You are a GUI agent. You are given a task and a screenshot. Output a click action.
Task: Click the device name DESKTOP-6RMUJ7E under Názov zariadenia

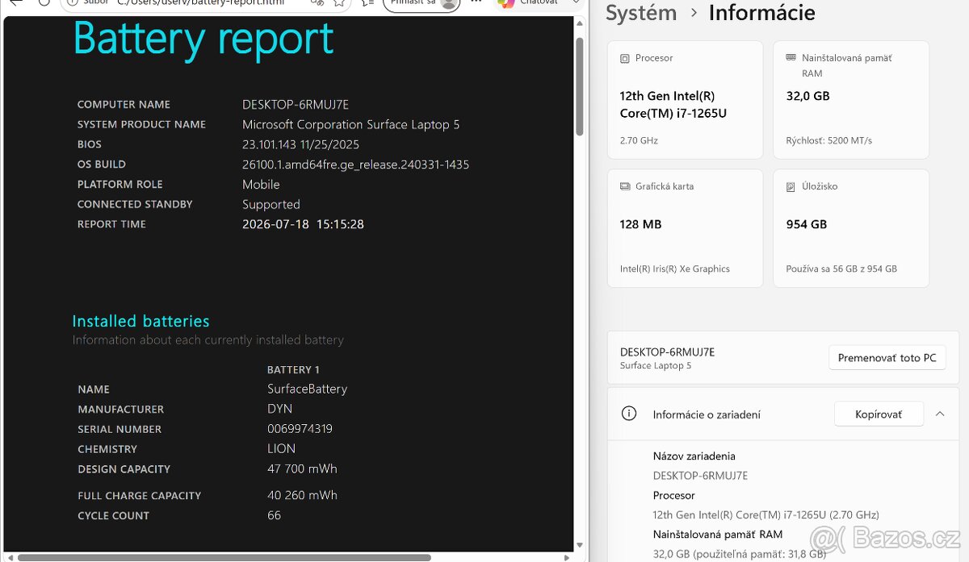(x=700, y=476)
